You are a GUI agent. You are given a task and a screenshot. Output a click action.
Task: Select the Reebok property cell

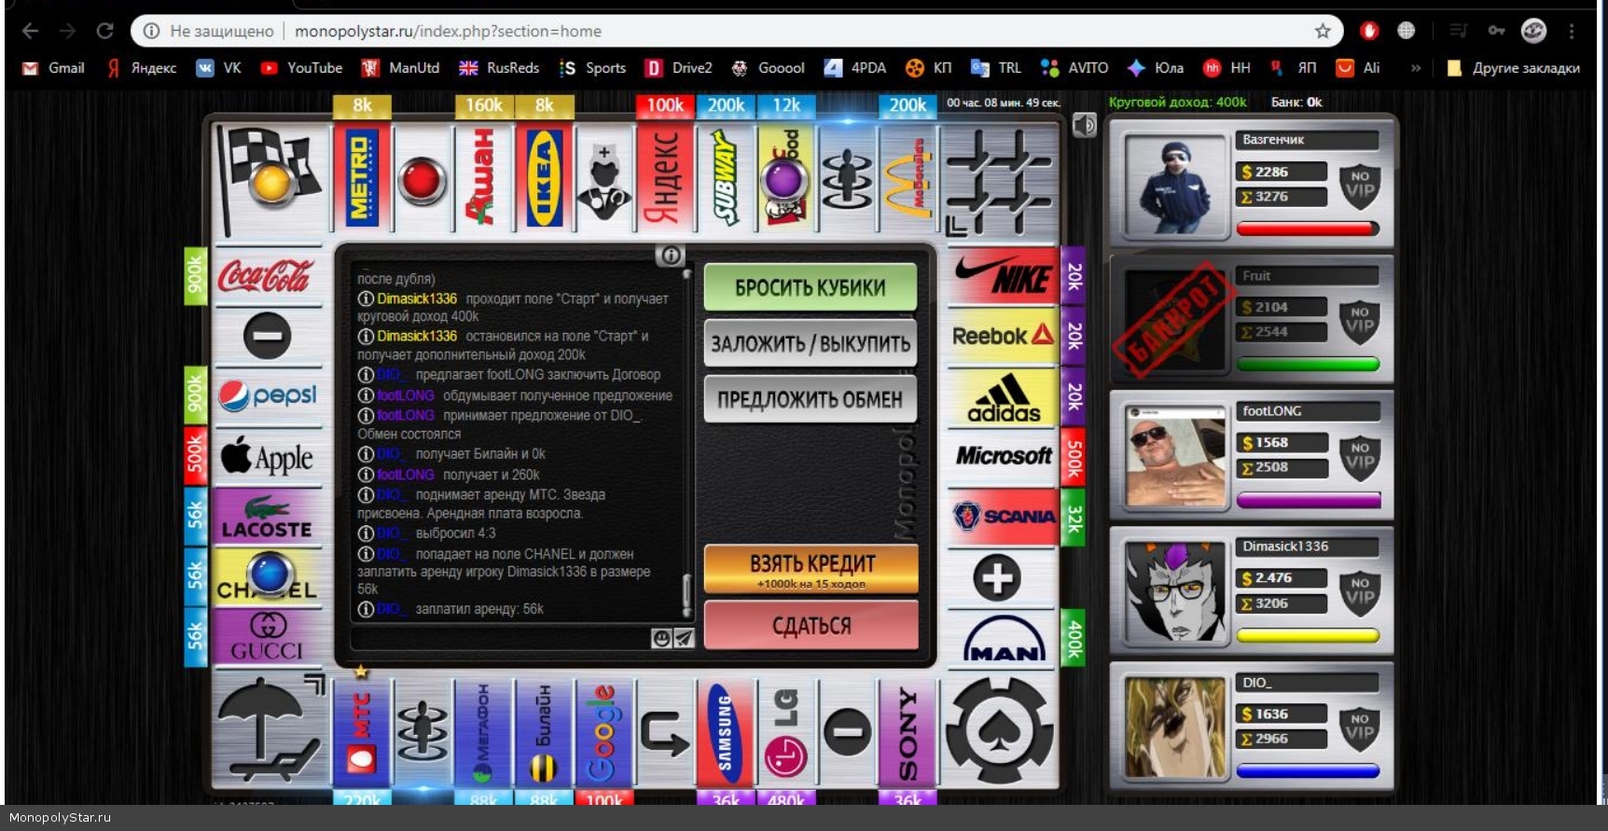coord(1003,336)
